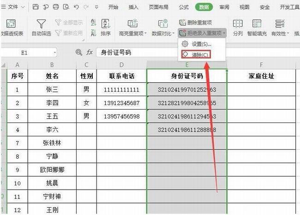300x215 pixels.
Task: Click the descending sort Z-A icon
Action: (93, 33)
